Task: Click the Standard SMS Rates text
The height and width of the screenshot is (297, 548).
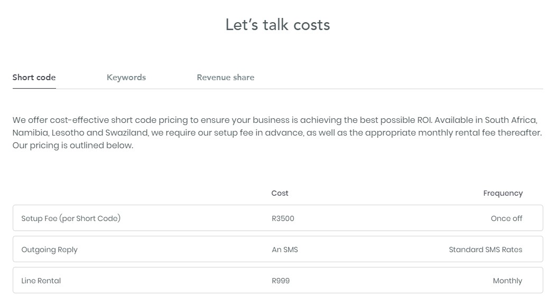Action: (x=486, y=250)
